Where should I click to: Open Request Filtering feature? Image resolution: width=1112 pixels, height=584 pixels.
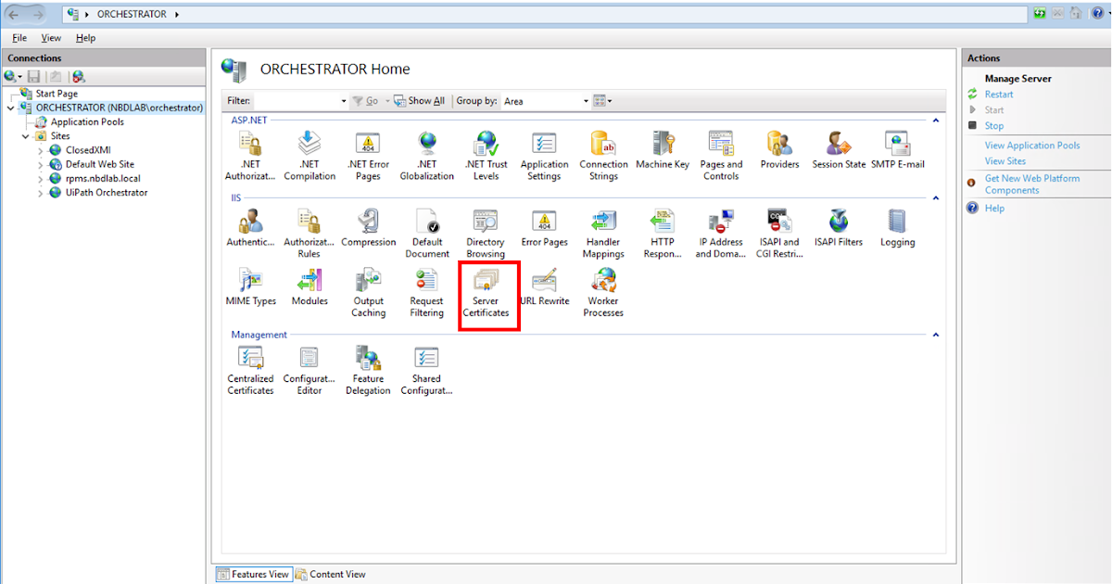tap(427, 293)
